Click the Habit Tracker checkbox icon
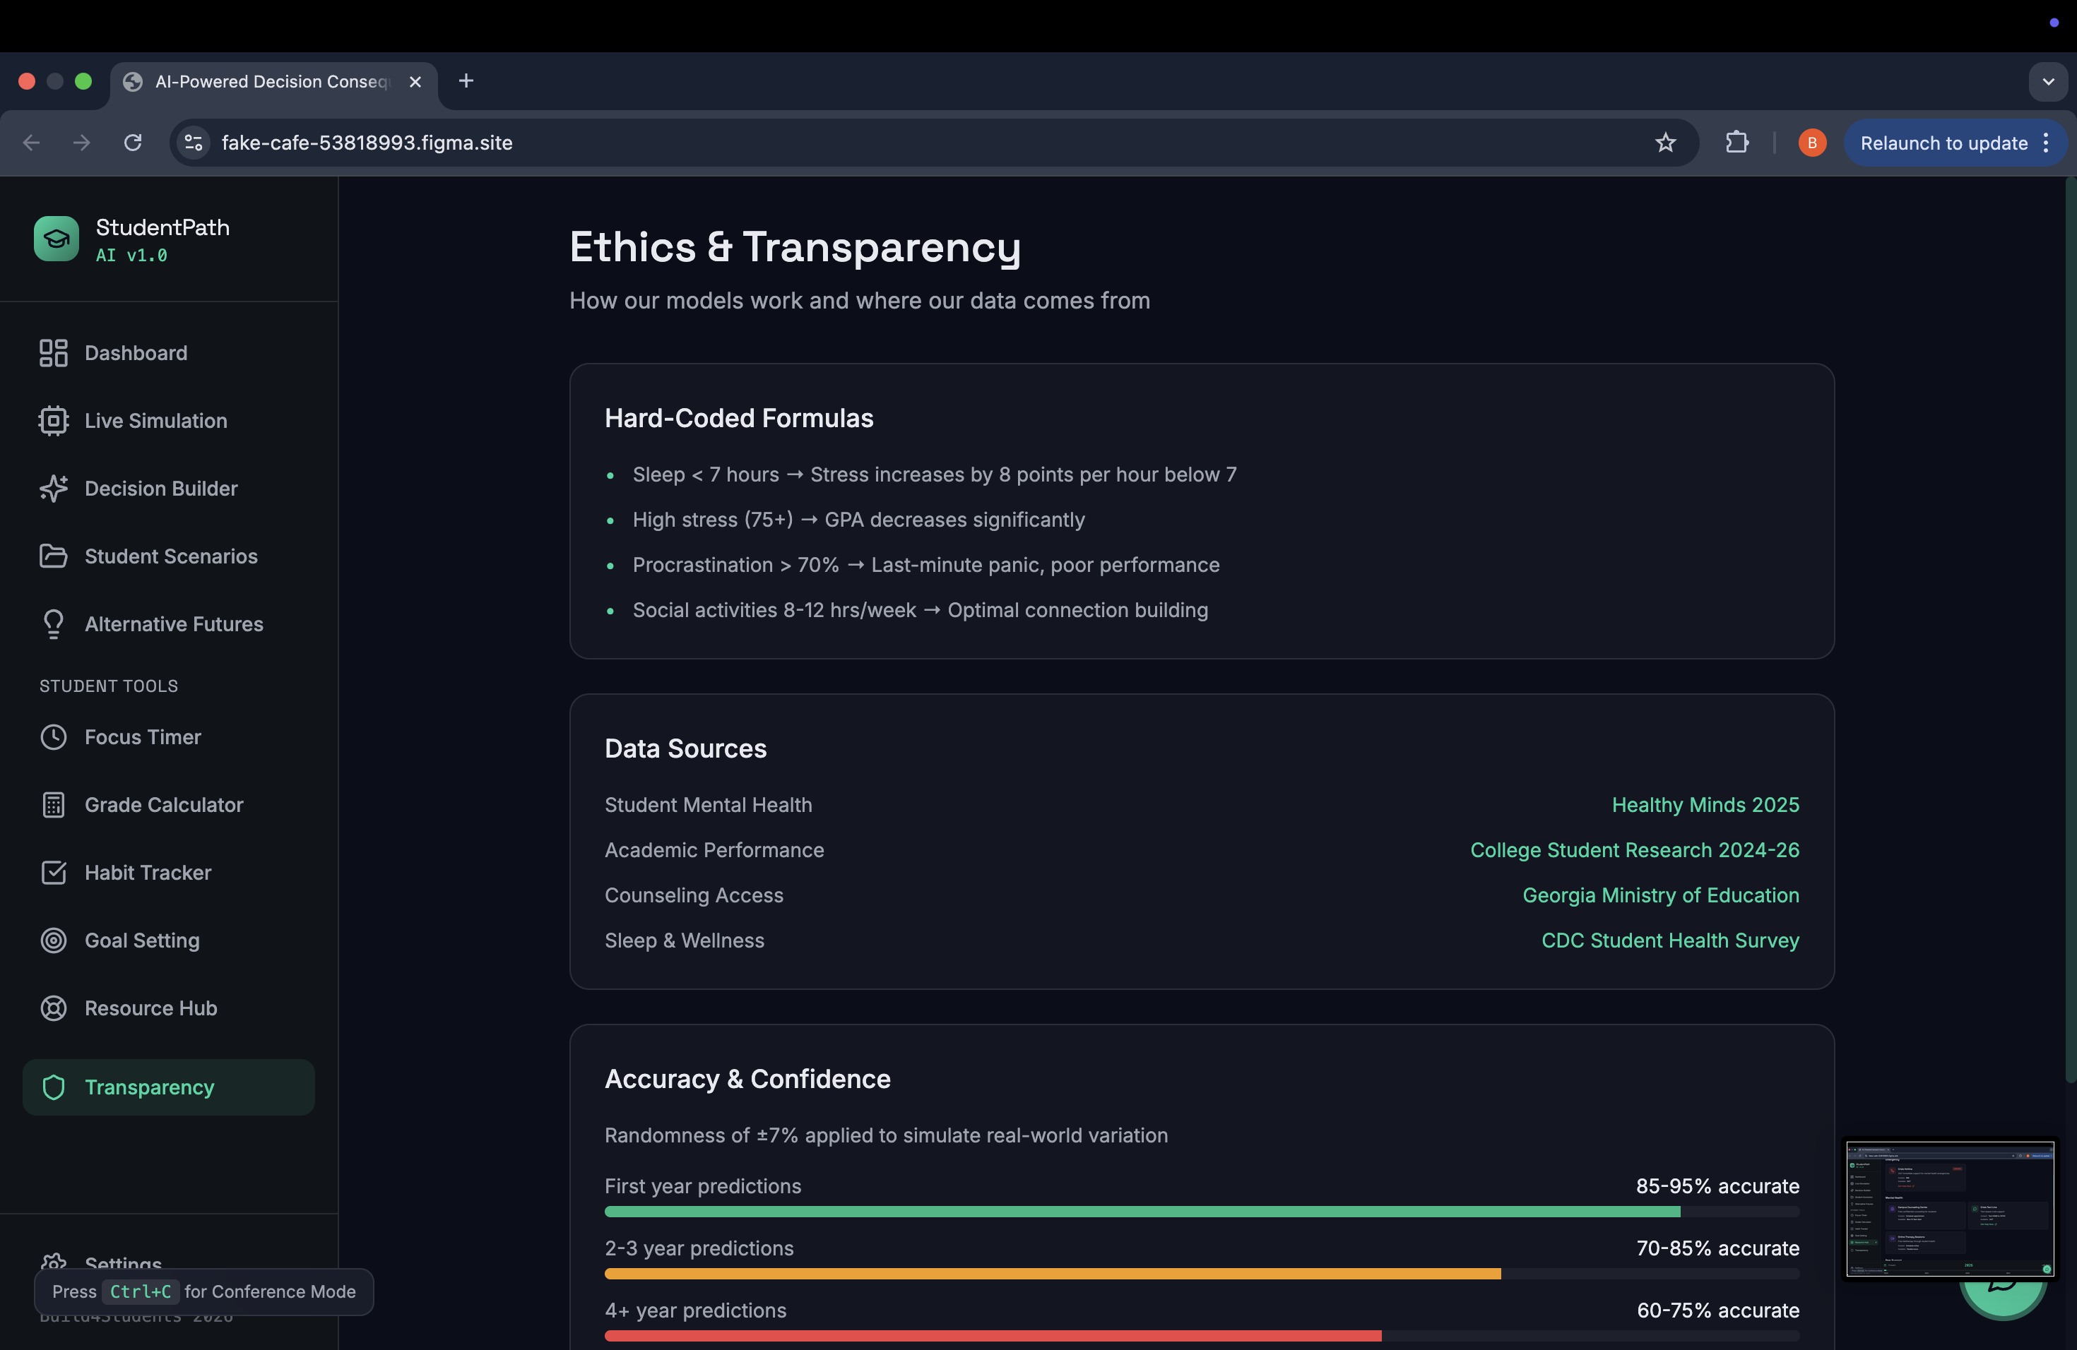The image size is (2077, 1350). tap(53, 873)
